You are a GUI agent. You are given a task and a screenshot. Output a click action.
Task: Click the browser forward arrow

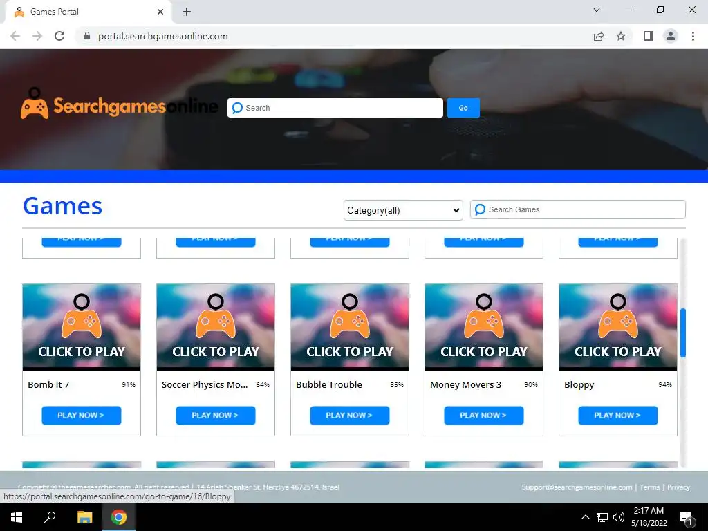tap(37, 36)
